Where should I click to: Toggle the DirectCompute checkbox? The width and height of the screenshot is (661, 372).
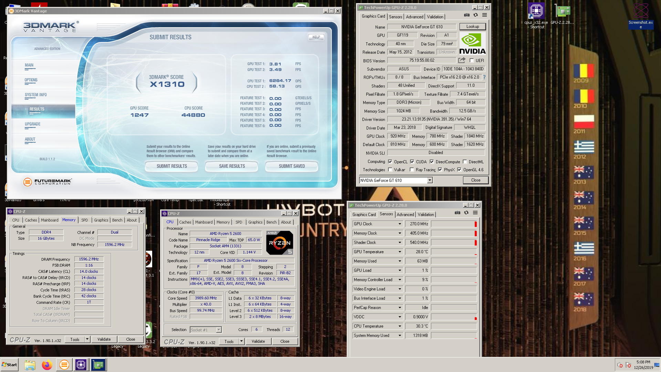432,162
